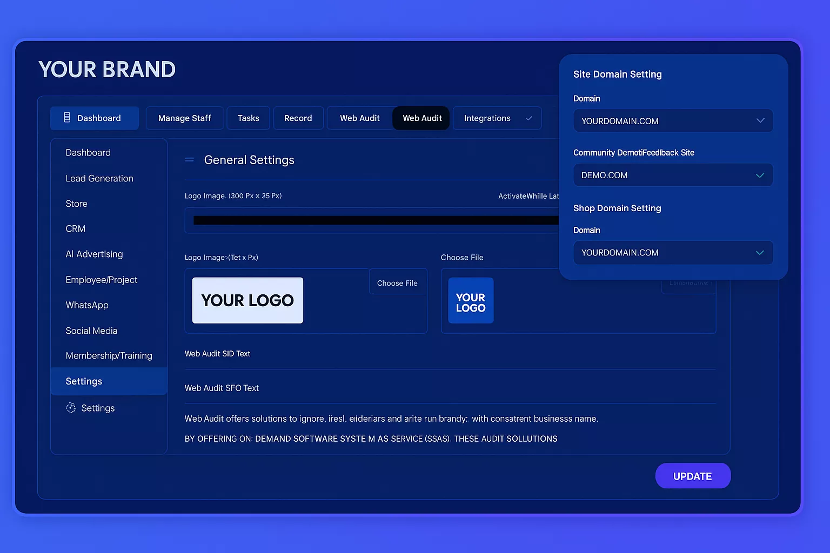Click the white YOUR LOGO preview image
Viewport: 830px width, 553px height.
click(x=247, y=300)
